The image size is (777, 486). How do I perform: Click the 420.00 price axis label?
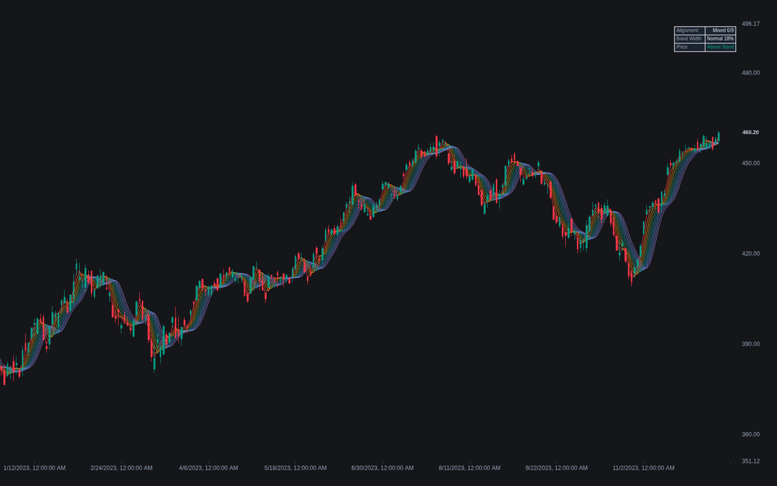[x=751, y=253]
